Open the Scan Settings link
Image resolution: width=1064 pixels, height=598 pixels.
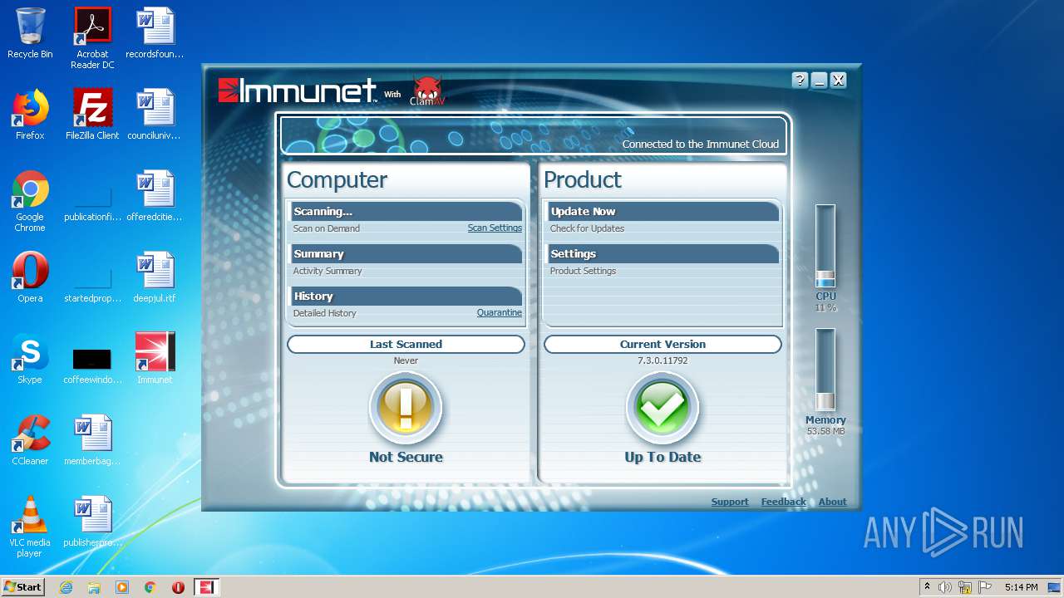(495, 228)
